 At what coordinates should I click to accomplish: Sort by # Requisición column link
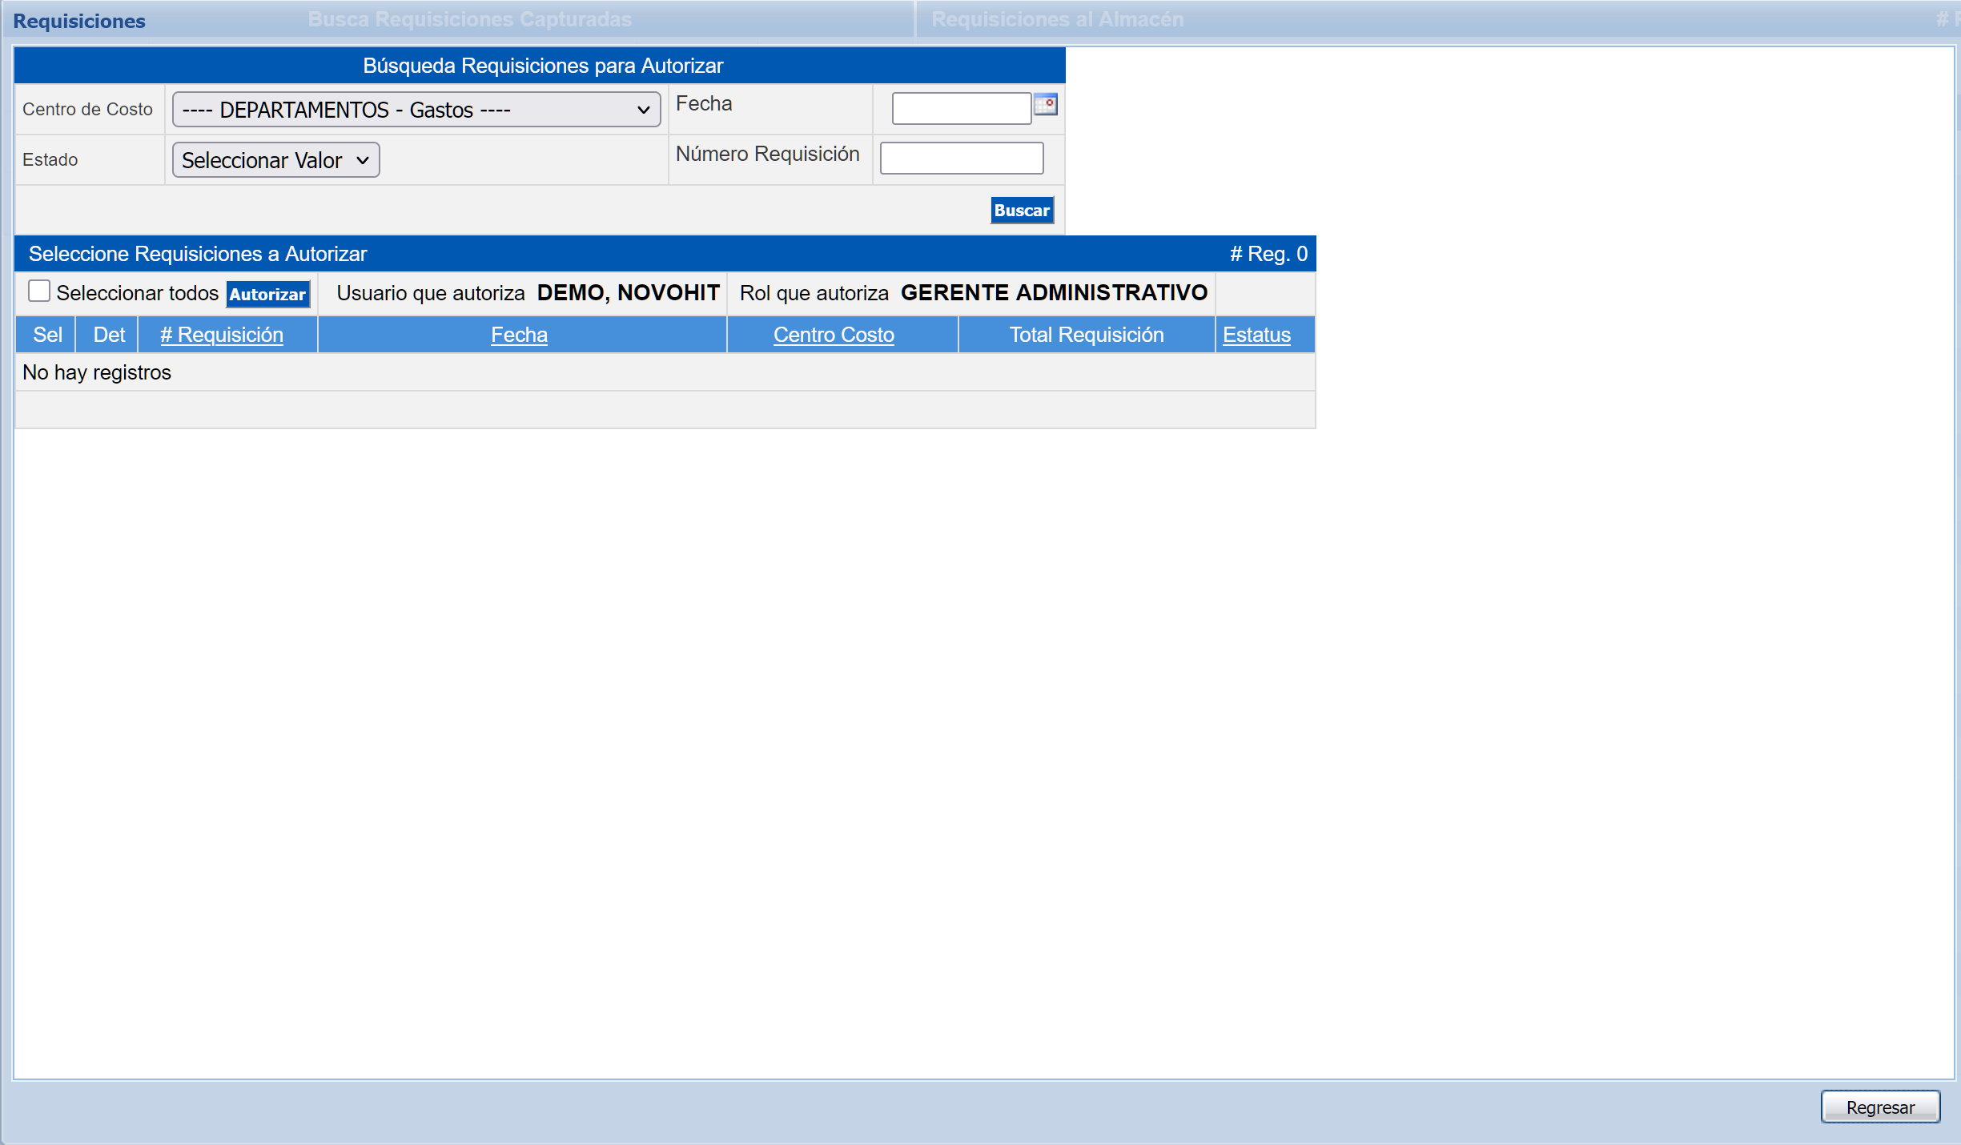[x=222, y=335]
